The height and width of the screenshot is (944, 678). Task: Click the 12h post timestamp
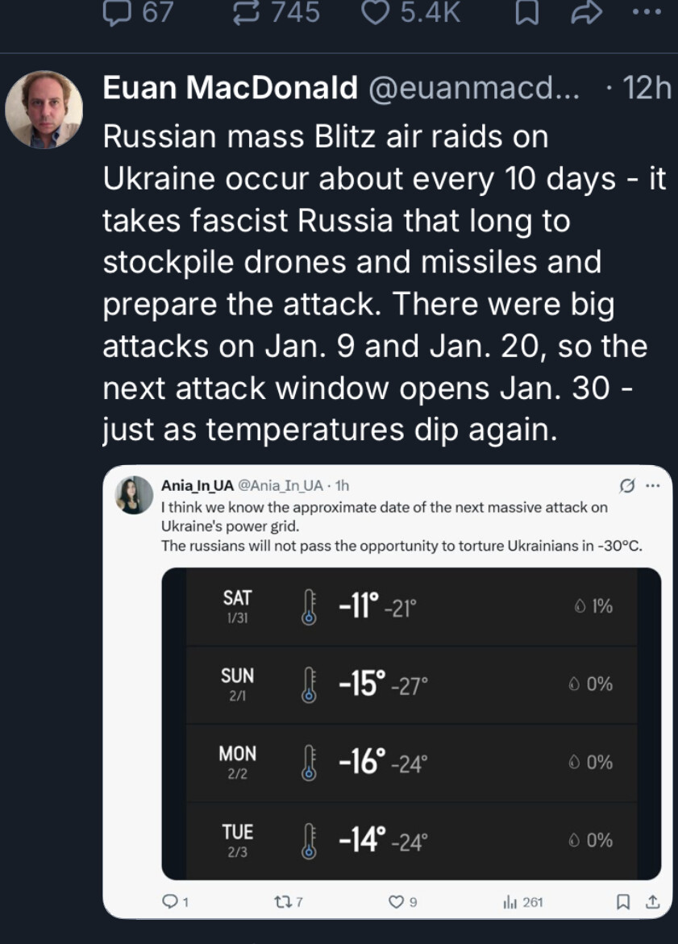tap(646, 89)
